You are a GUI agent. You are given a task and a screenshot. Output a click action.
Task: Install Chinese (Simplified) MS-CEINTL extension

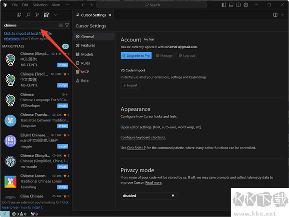[63, 65]
